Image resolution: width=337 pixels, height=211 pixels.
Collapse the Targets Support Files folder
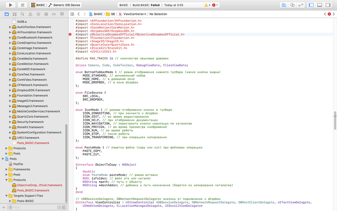tap(6, 196)
